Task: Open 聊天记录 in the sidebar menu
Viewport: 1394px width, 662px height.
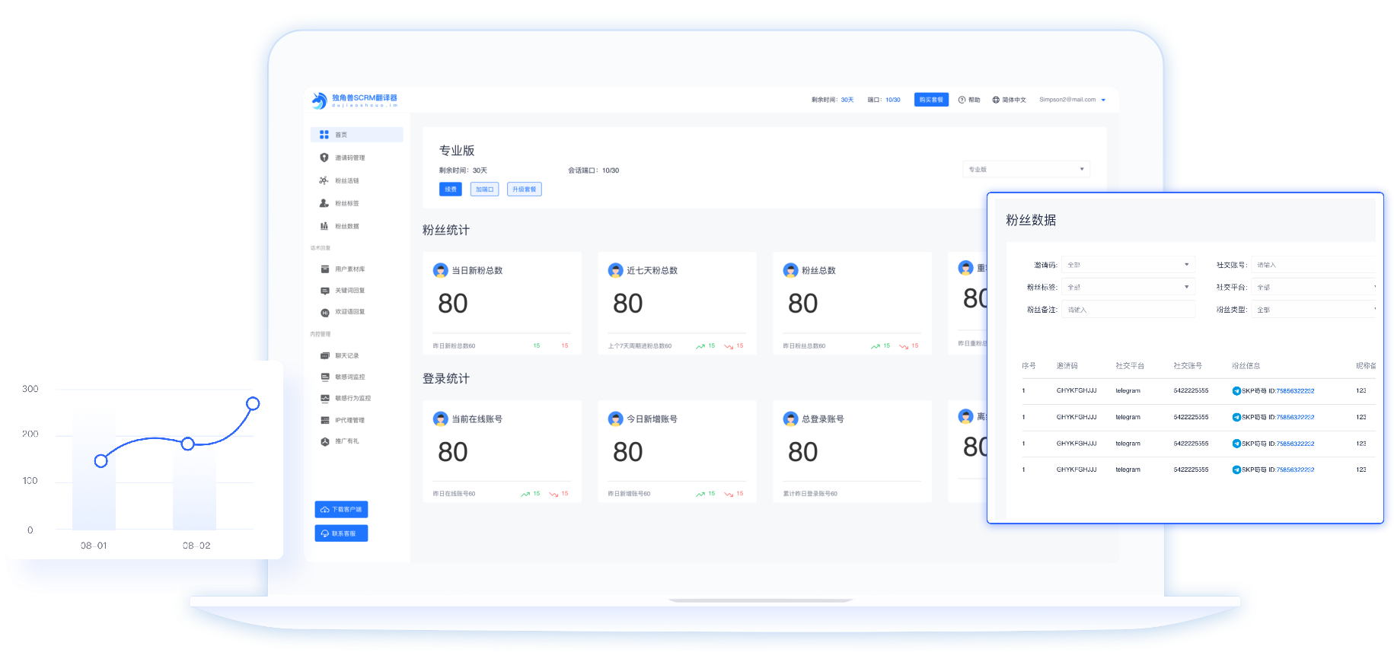Action: point(346,355)
